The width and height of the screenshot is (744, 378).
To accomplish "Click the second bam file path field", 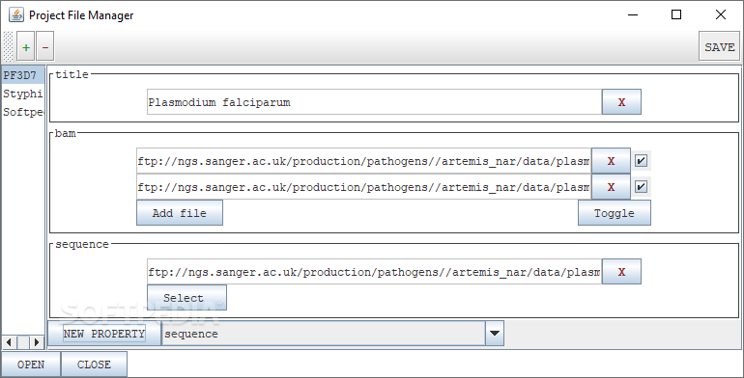I will click(363, 187).
